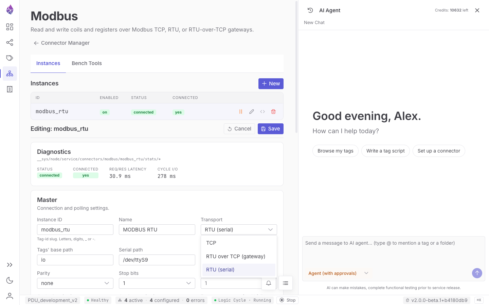
Task: Collapse the Transport dropdown
Action: point(239,229)
